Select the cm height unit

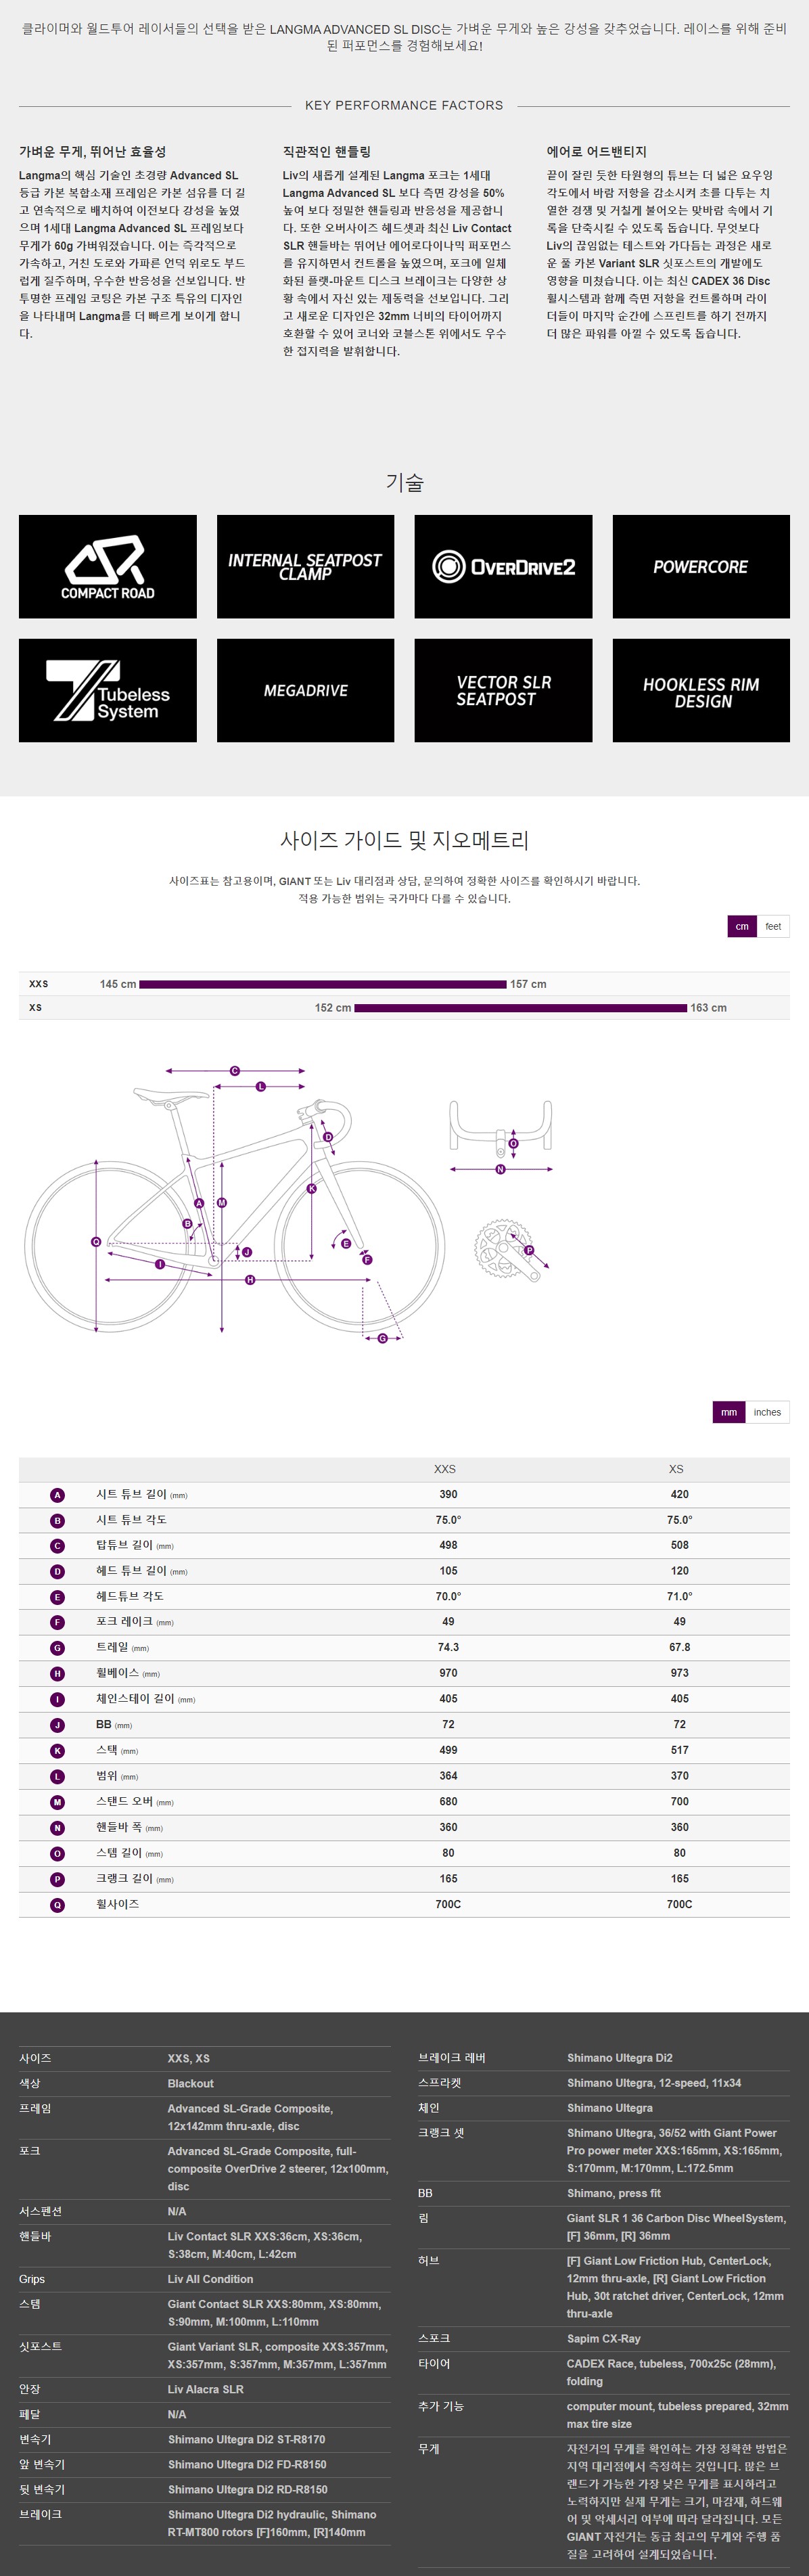tap(742, 926)
